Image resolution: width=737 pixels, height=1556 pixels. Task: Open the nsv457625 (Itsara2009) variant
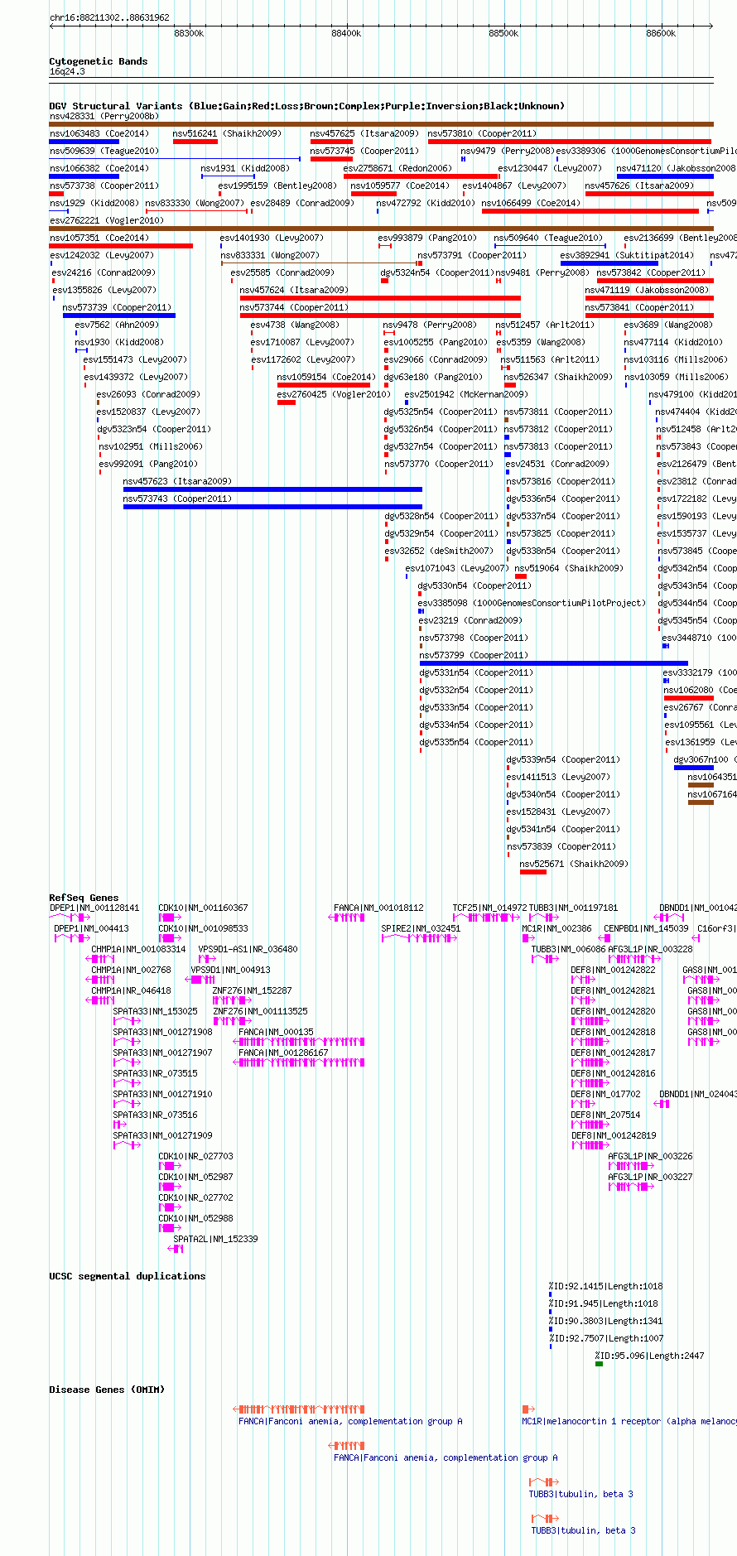point(364,133)
